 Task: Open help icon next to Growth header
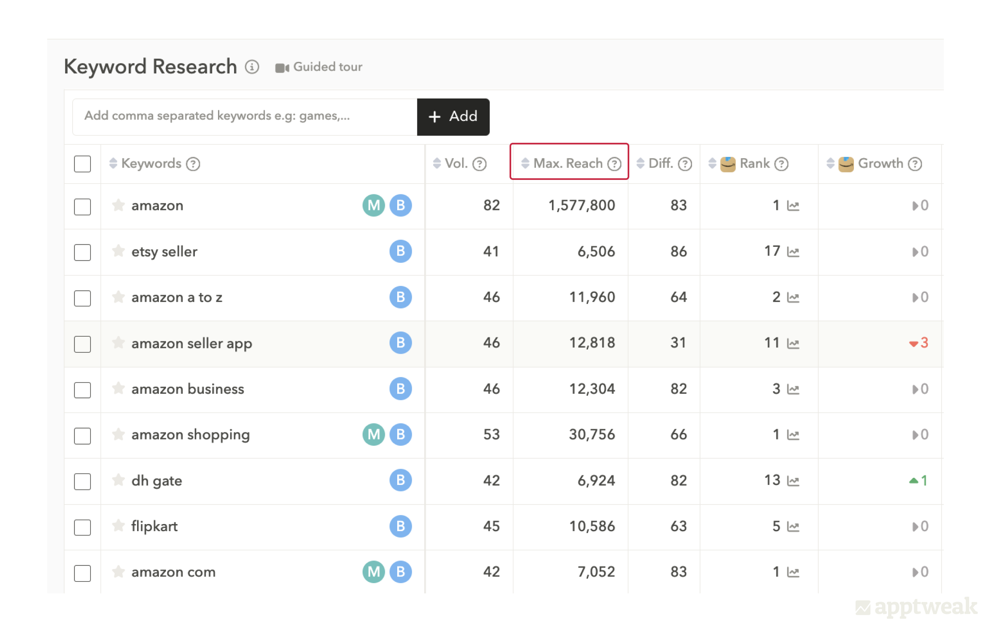pos(915,164)
